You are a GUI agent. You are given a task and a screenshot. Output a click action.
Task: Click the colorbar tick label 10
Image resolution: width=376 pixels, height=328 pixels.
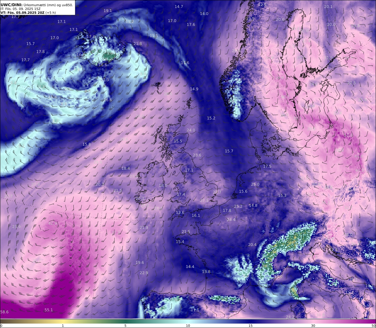pyautogui.click(x=188, y=326)
